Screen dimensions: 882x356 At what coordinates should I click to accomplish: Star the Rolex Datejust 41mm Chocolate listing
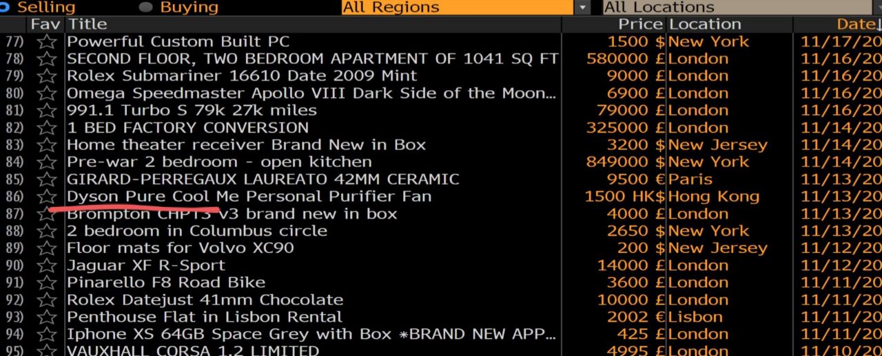pyautogui.click(x=46, y=300)
